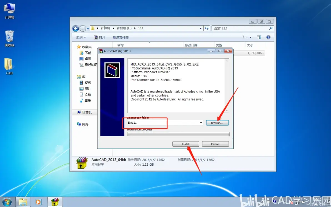Open the Destination folder dropdown arrow

point(201,123)
